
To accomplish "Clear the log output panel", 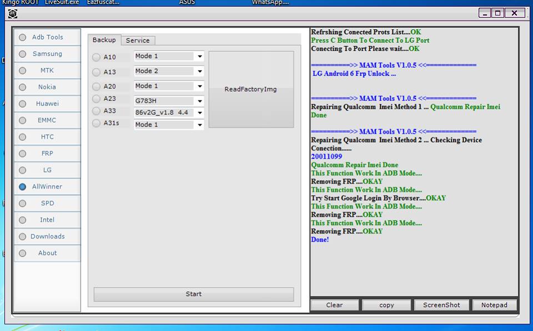I will [x=335, y=304].
